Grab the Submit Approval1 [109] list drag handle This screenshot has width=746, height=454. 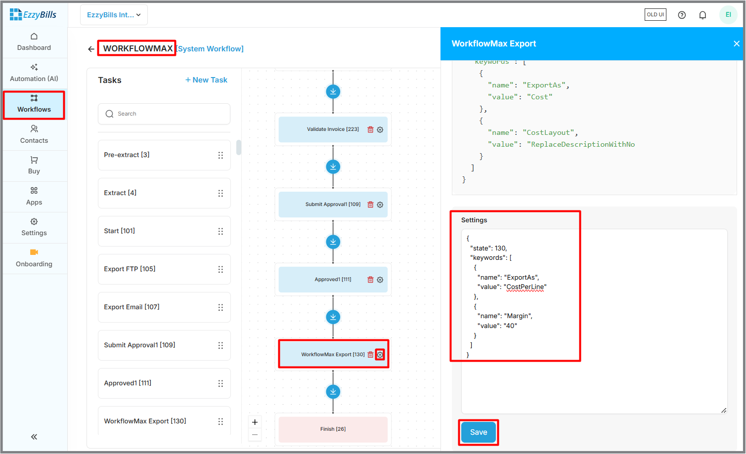[220, 345]
